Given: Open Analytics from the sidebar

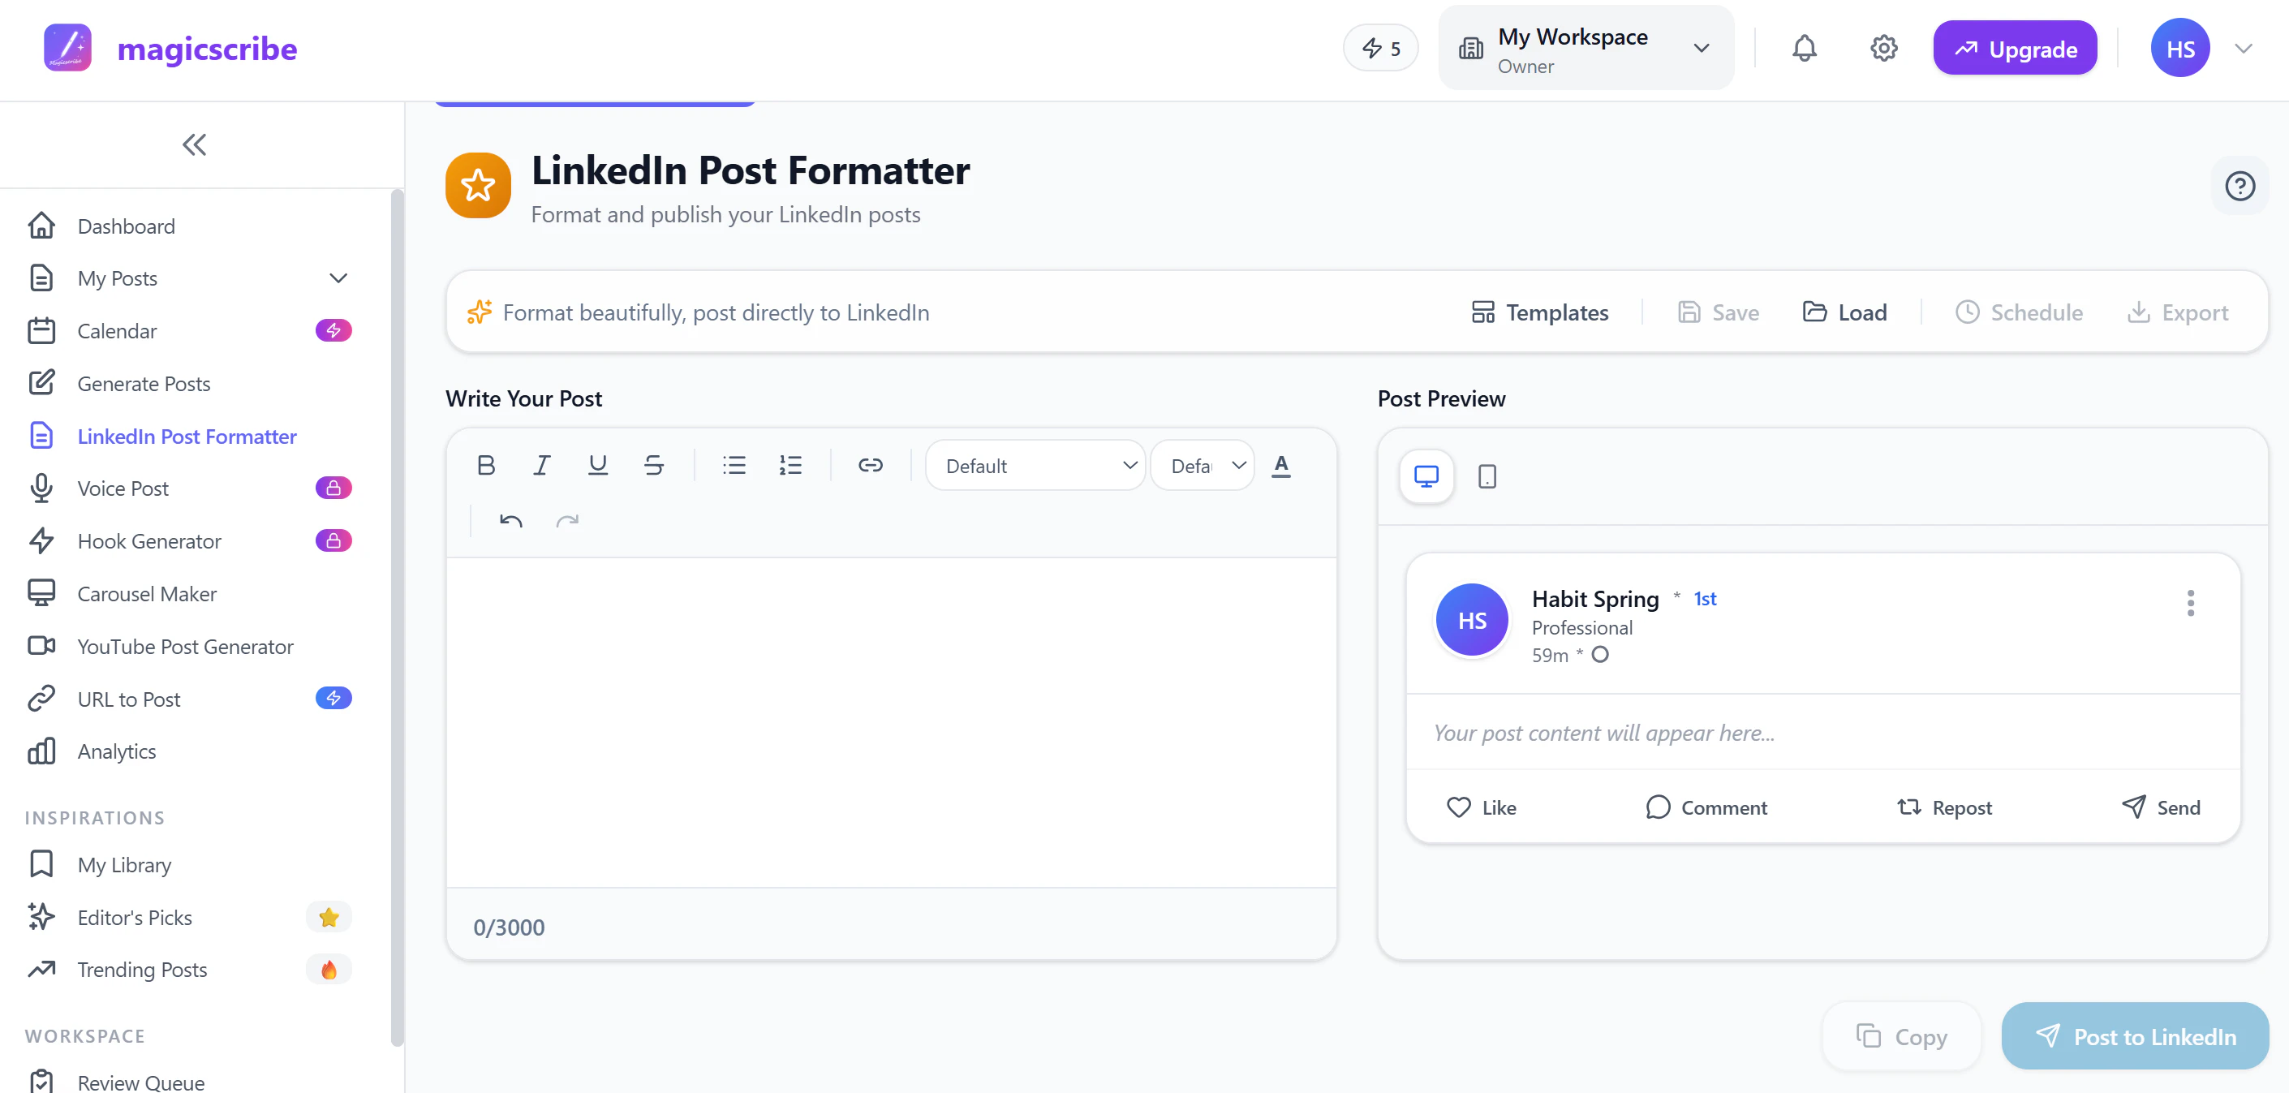Looking at the screenshot, I should coord(116,751).
